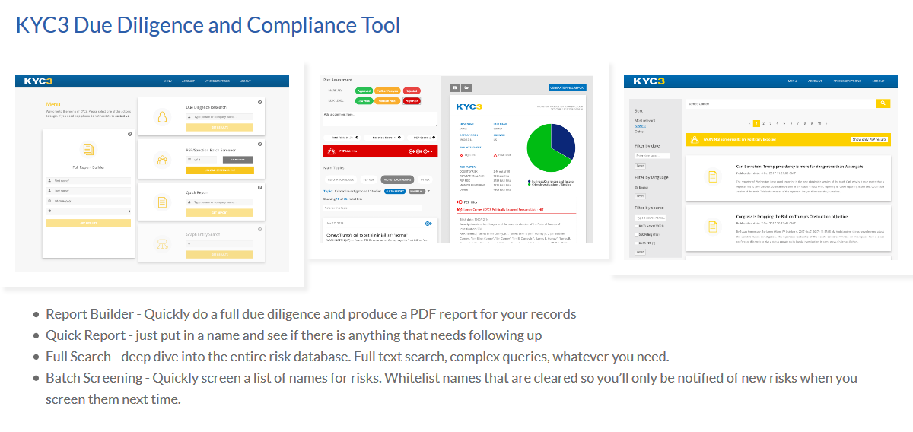Toggle the KYC3 News source checkbox

click(x=636, y=226)
